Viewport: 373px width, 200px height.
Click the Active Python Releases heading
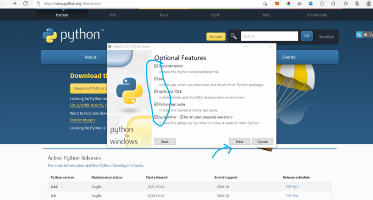tap(74, 158)
